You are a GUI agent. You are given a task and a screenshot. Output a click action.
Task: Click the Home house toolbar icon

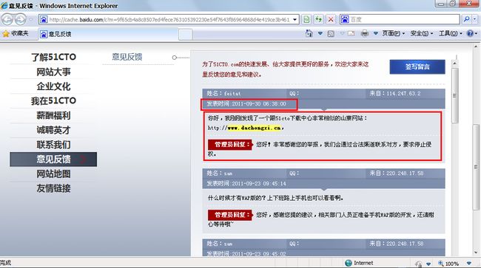(x=309, y=33)
